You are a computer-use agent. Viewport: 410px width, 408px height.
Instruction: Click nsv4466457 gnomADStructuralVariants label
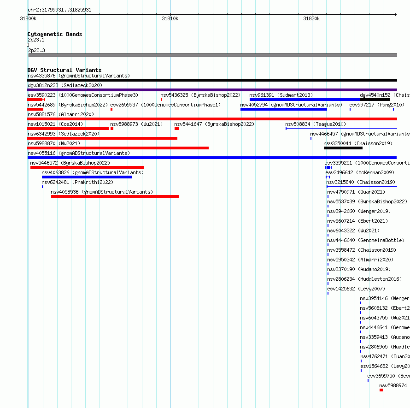click(360, 134)
